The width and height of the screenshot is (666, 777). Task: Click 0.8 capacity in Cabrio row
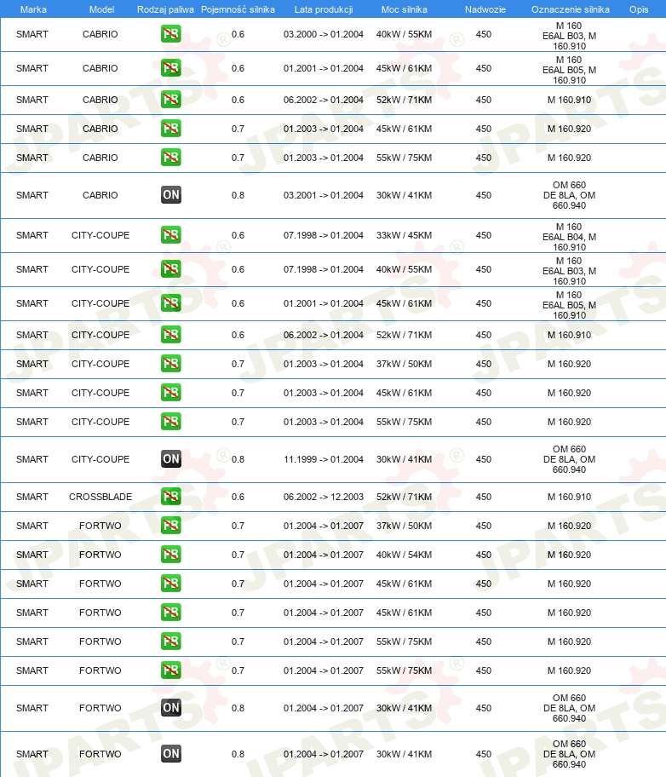[238, 195]
